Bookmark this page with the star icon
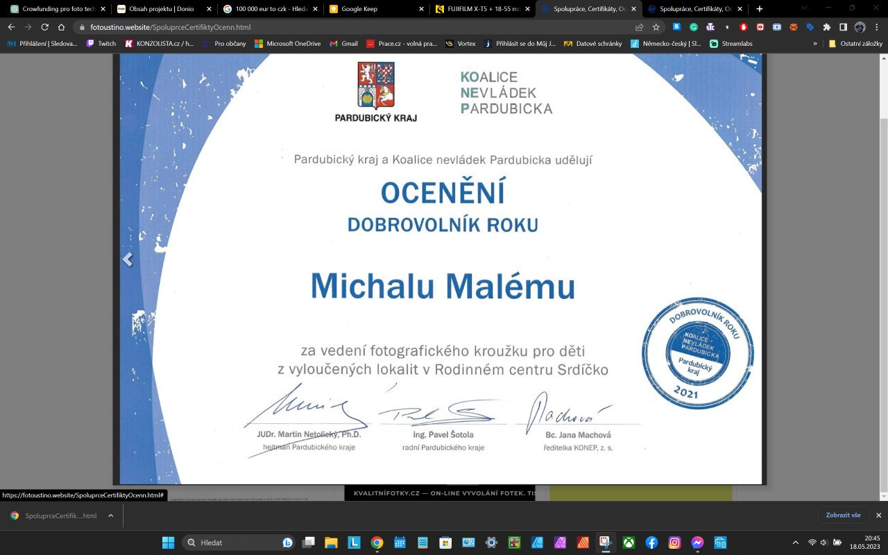Image resolution: width=888 pixels, height=555 pixels. [x=656, y=27]
